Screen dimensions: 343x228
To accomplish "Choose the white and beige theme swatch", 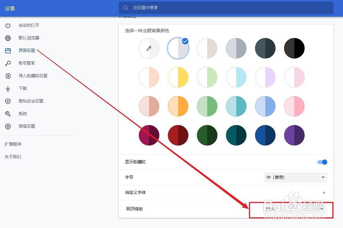I will [x=207, y=48].
